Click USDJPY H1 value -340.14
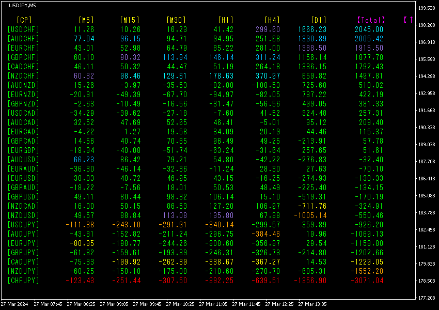The image size is (439, 310). point(219,225)
